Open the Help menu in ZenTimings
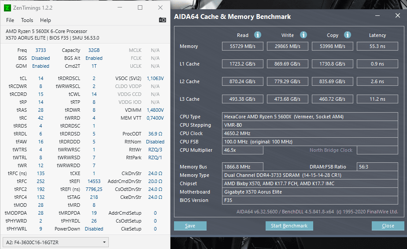The image size is (407, 249). 45,20
